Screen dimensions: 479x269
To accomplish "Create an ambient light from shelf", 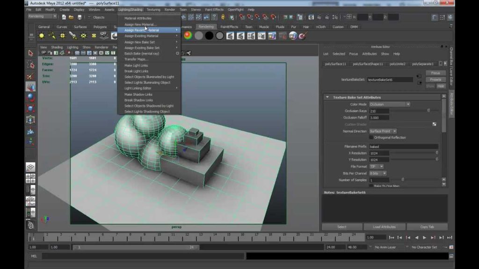I will point(42,35).
